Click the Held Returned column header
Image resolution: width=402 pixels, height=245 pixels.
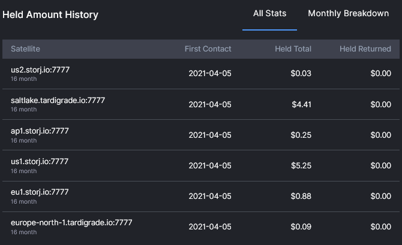coord(365,49)
